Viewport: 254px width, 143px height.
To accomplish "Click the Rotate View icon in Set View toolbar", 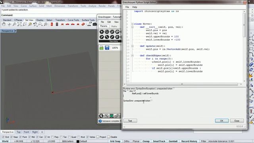I will (x=9, y=24).
